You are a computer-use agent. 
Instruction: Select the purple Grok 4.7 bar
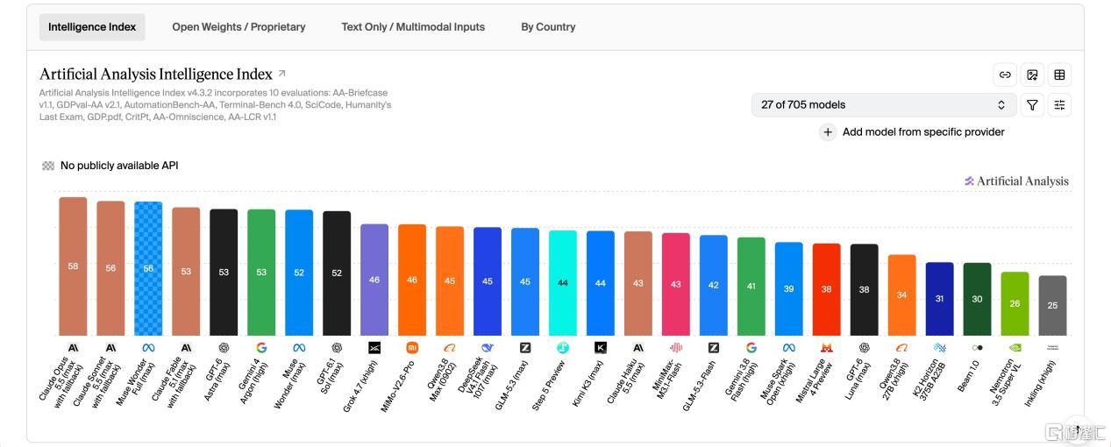point(374,280)
